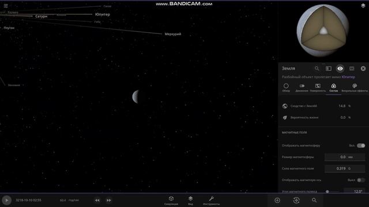Image resolution: width=369 pixels, height=207 pixels.
Task: Slow down simulation with rewind arrows
Action: click(x=97, y=200)
